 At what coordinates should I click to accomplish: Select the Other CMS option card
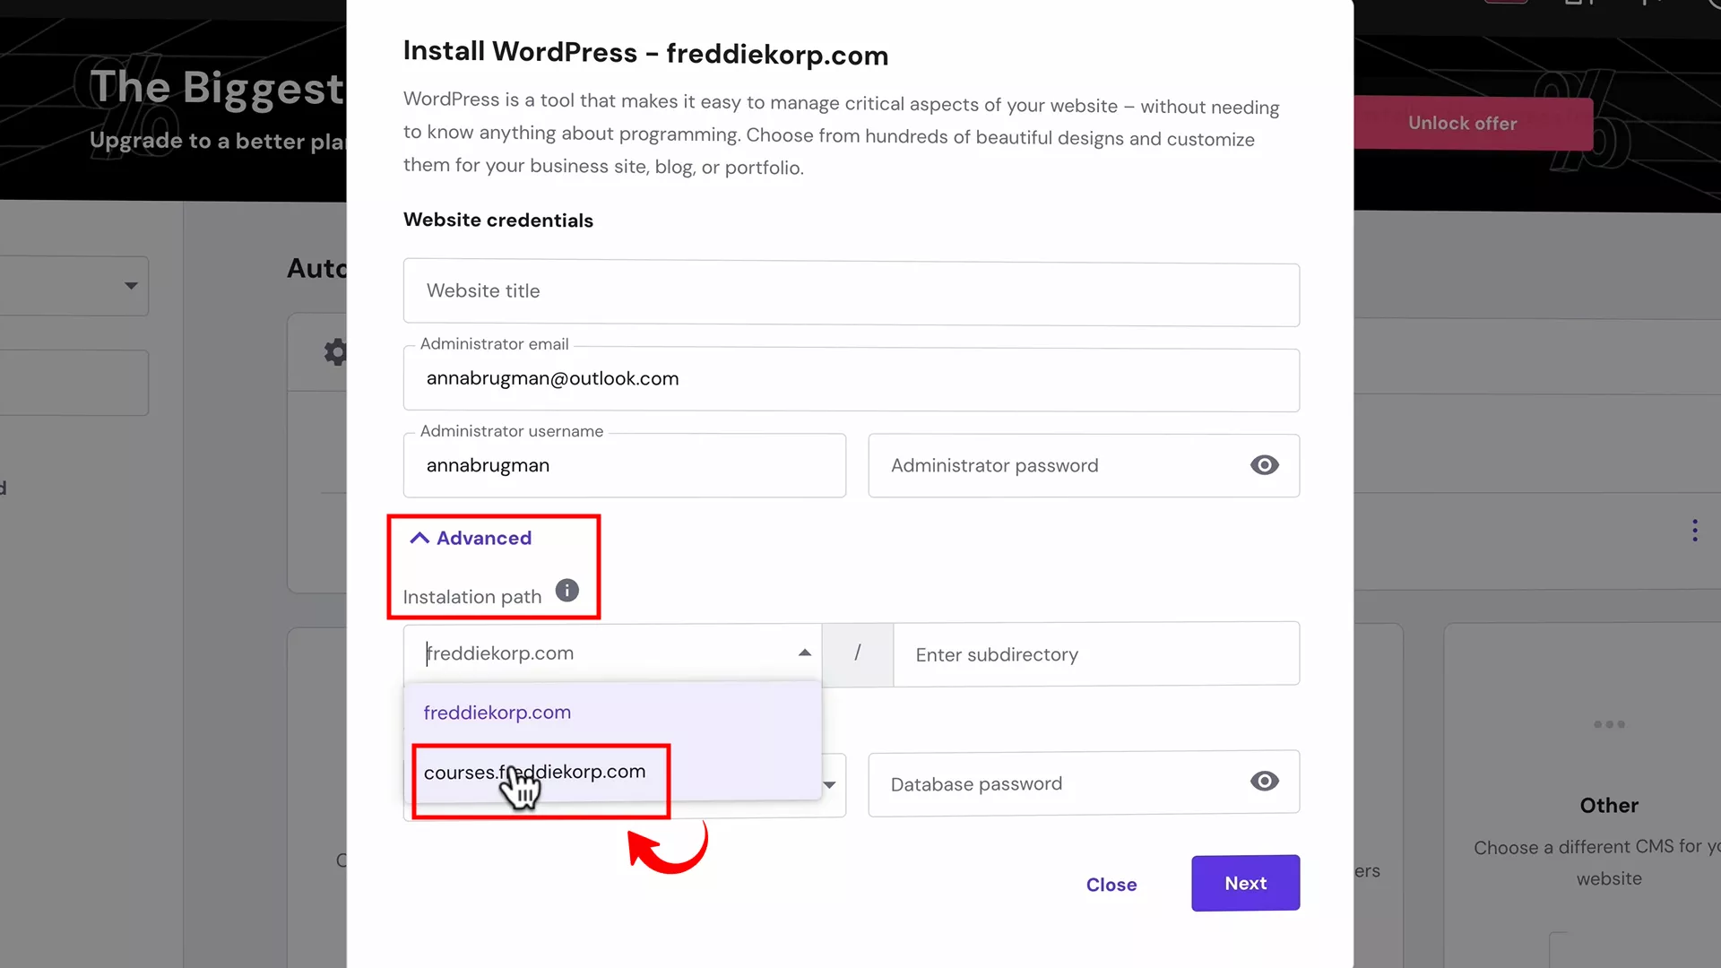coord(1609,807)
